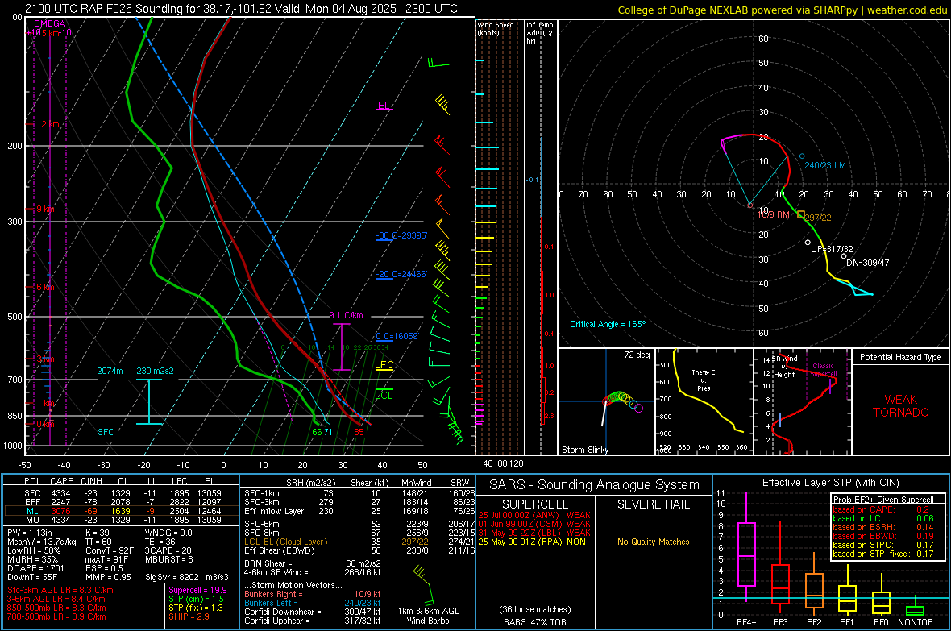Click the 'Corfidi Downshear =' line
Image resolution: width=951 pixels, height=631 pixels.
(x=313, y=612)
